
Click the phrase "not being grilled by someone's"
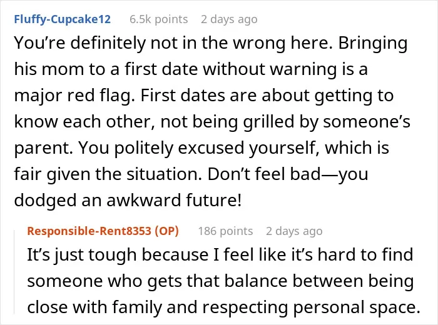(x=285, y=122)
